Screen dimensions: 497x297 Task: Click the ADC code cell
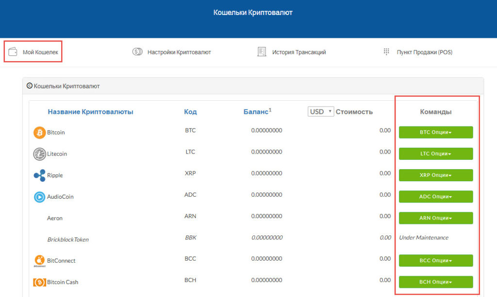(190, 195)
